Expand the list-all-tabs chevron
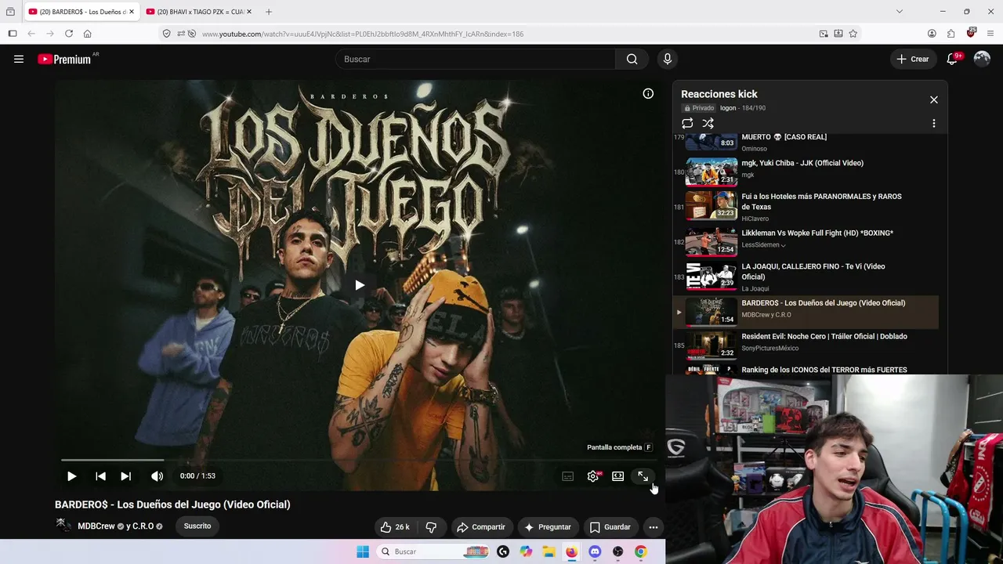Image resolution: width=1003 pixels, height=564 pixels. [899, 12]
